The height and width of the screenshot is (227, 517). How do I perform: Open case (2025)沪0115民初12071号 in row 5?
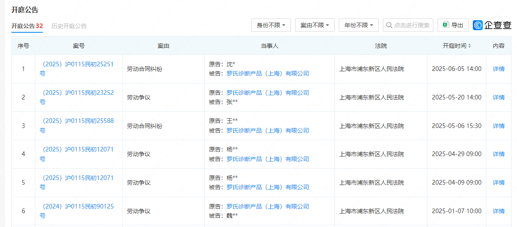click(x=76, y=183)
